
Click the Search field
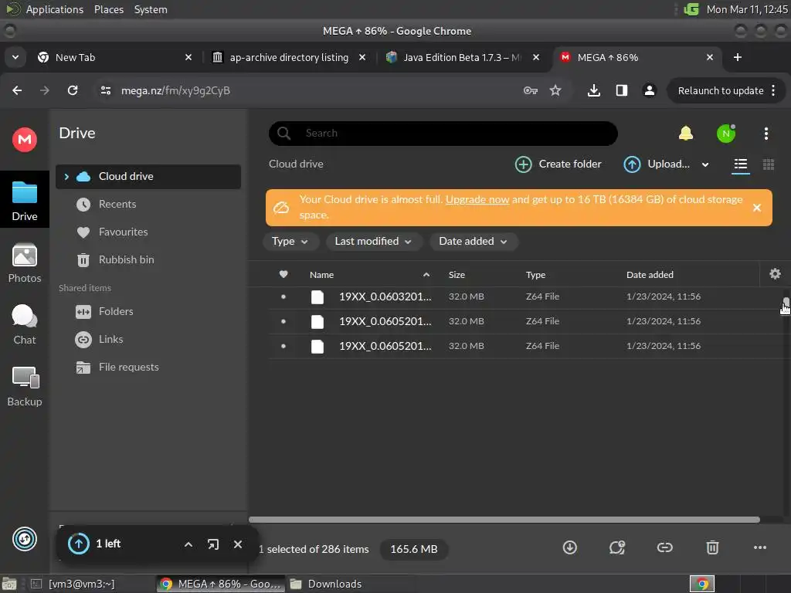(x=443, y=133)
